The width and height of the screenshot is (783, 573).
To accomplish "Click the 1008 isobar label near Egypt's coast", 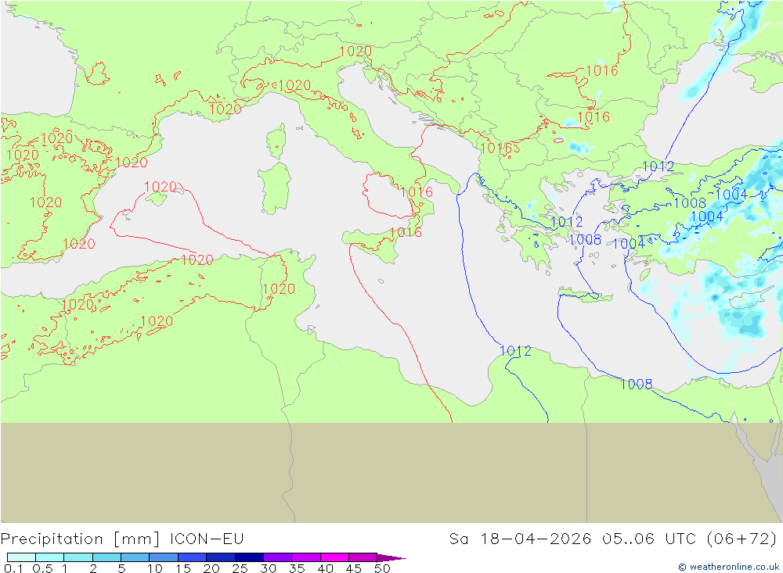I will (x=636, y=384).
